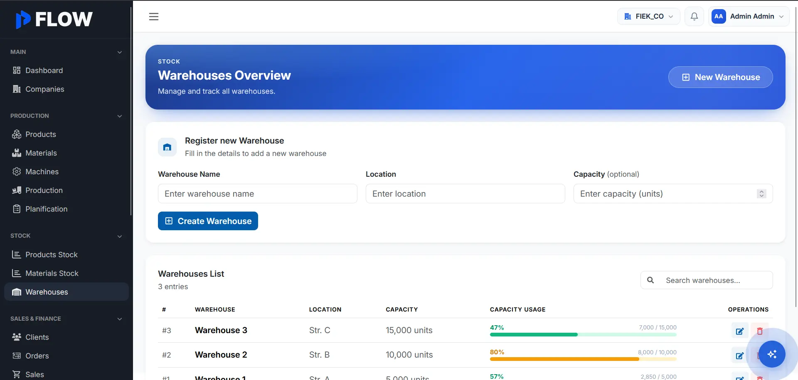The height and width of the screenshot is (380, 798).
Task: Click the Sales cart icon
Action: [x=17, y=375]
